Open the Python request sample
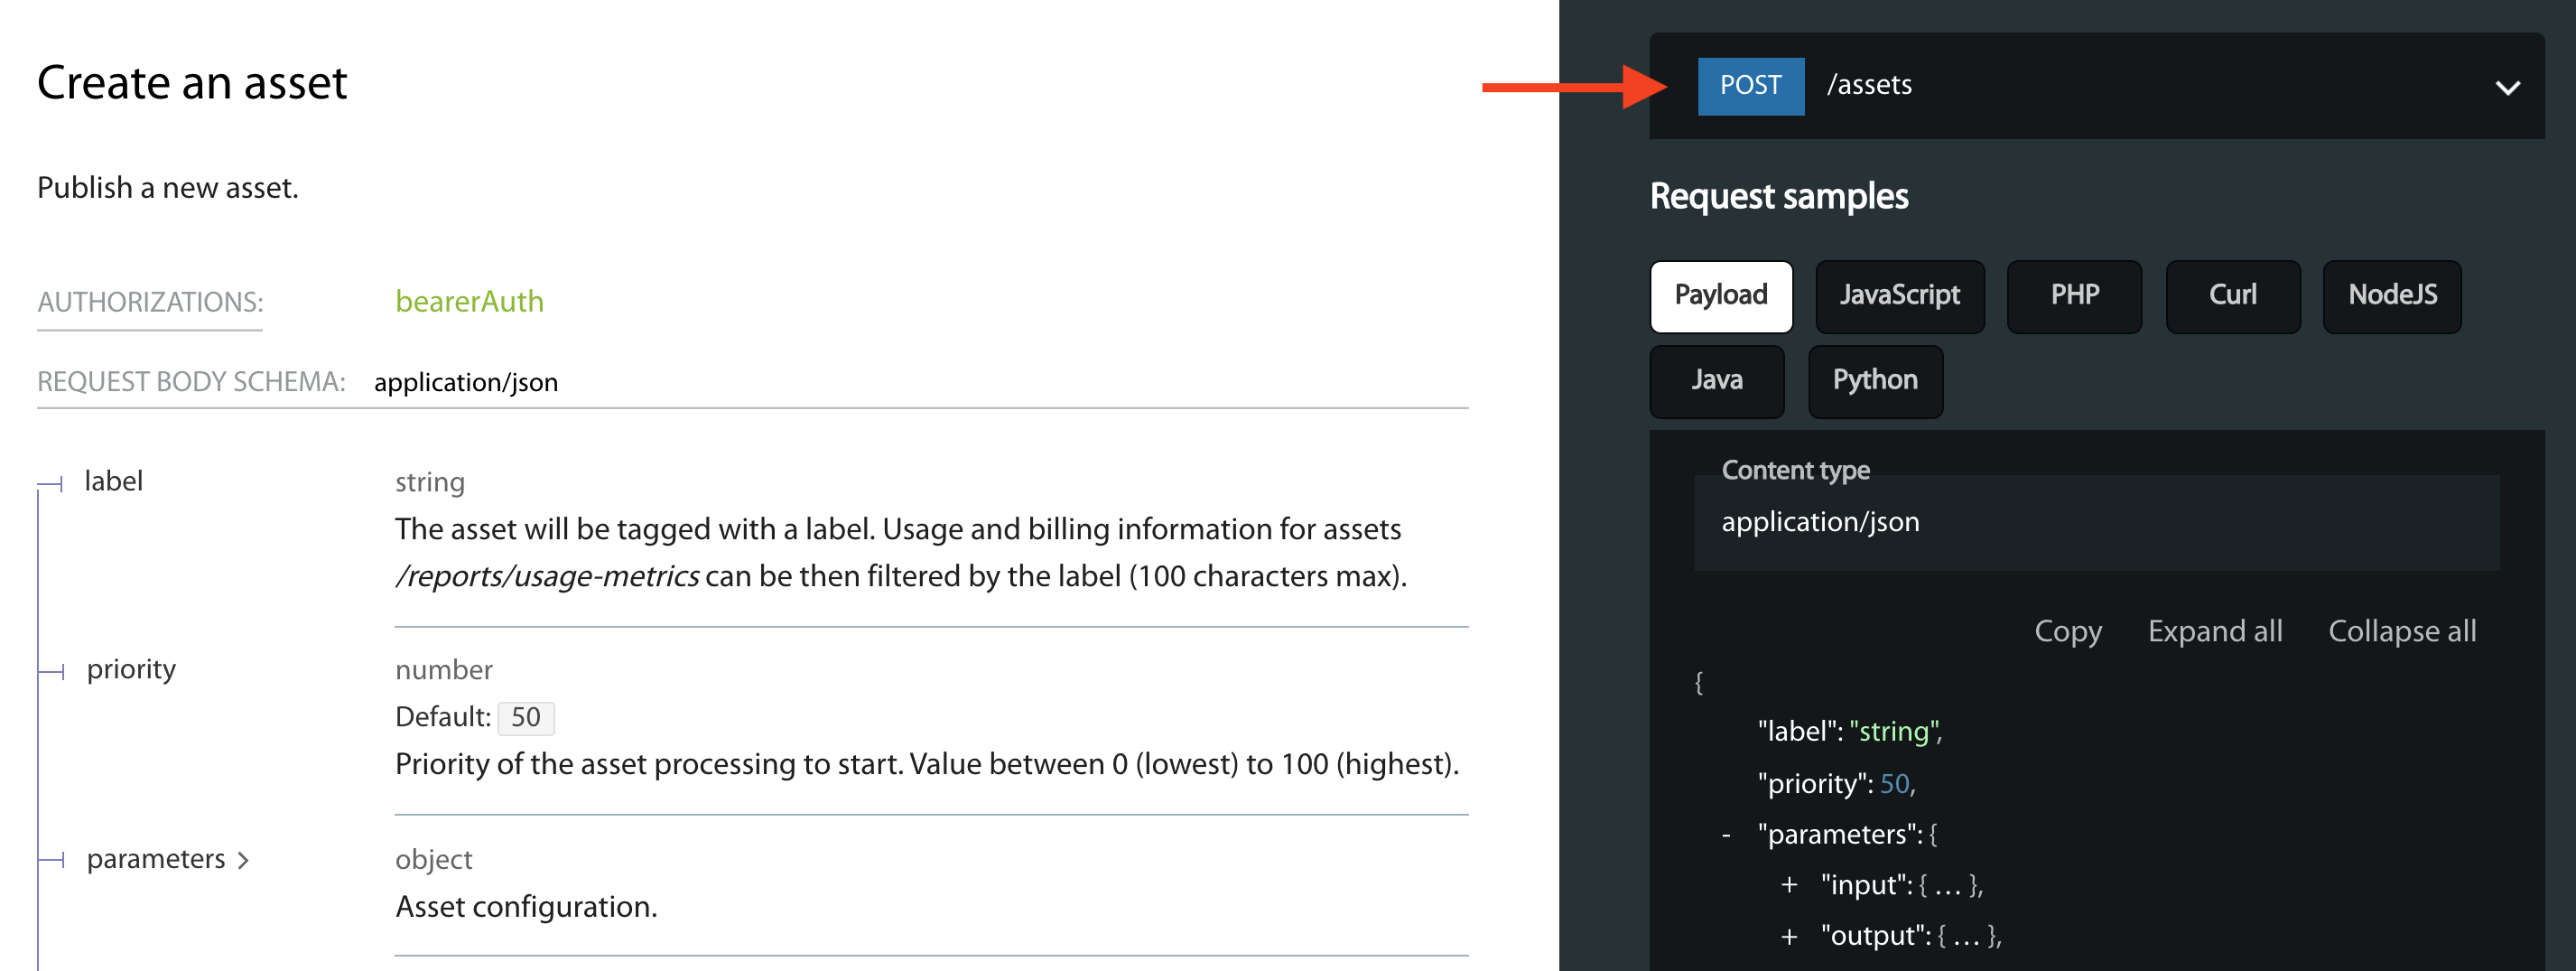This screenshot has width=2576, height=971. point(1874,381)
